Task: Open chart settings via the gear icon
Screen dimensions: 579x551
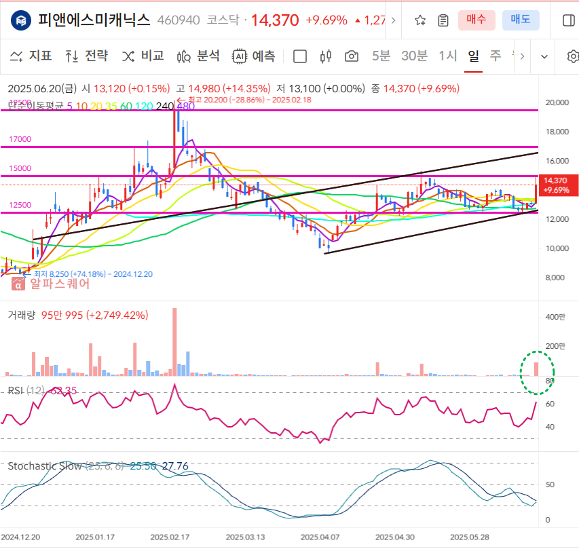Action: point(573,56)
